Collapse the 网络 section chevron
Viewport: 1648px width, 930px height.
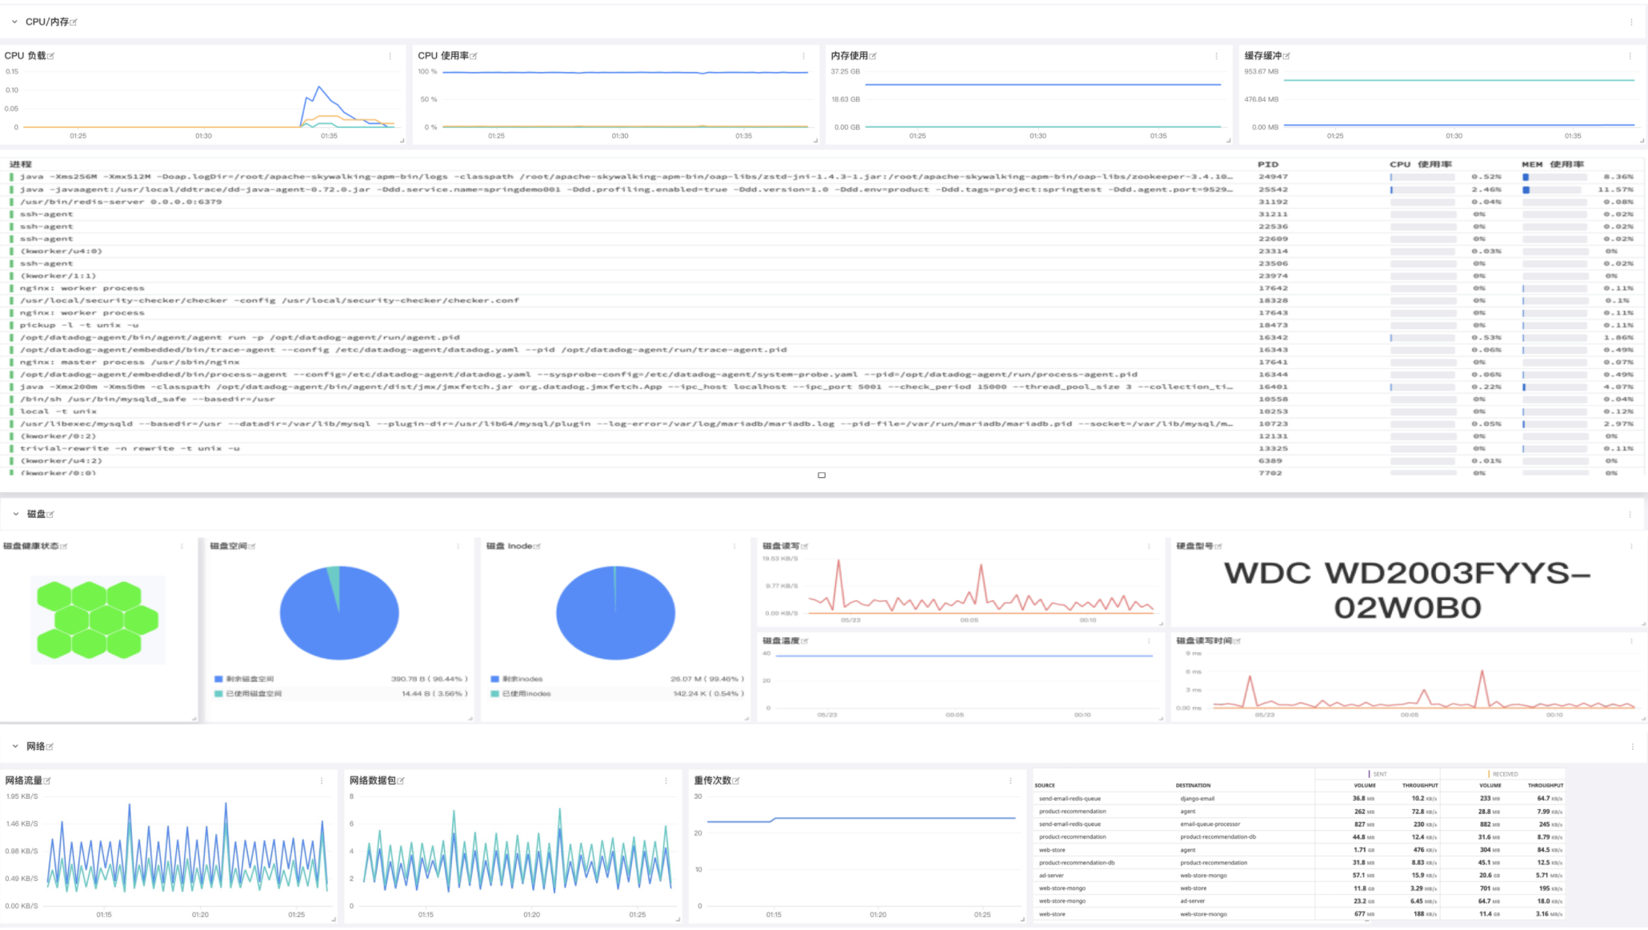tap(15, 747)
